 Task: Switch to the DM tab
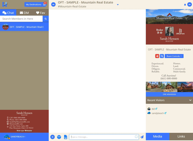24,13
